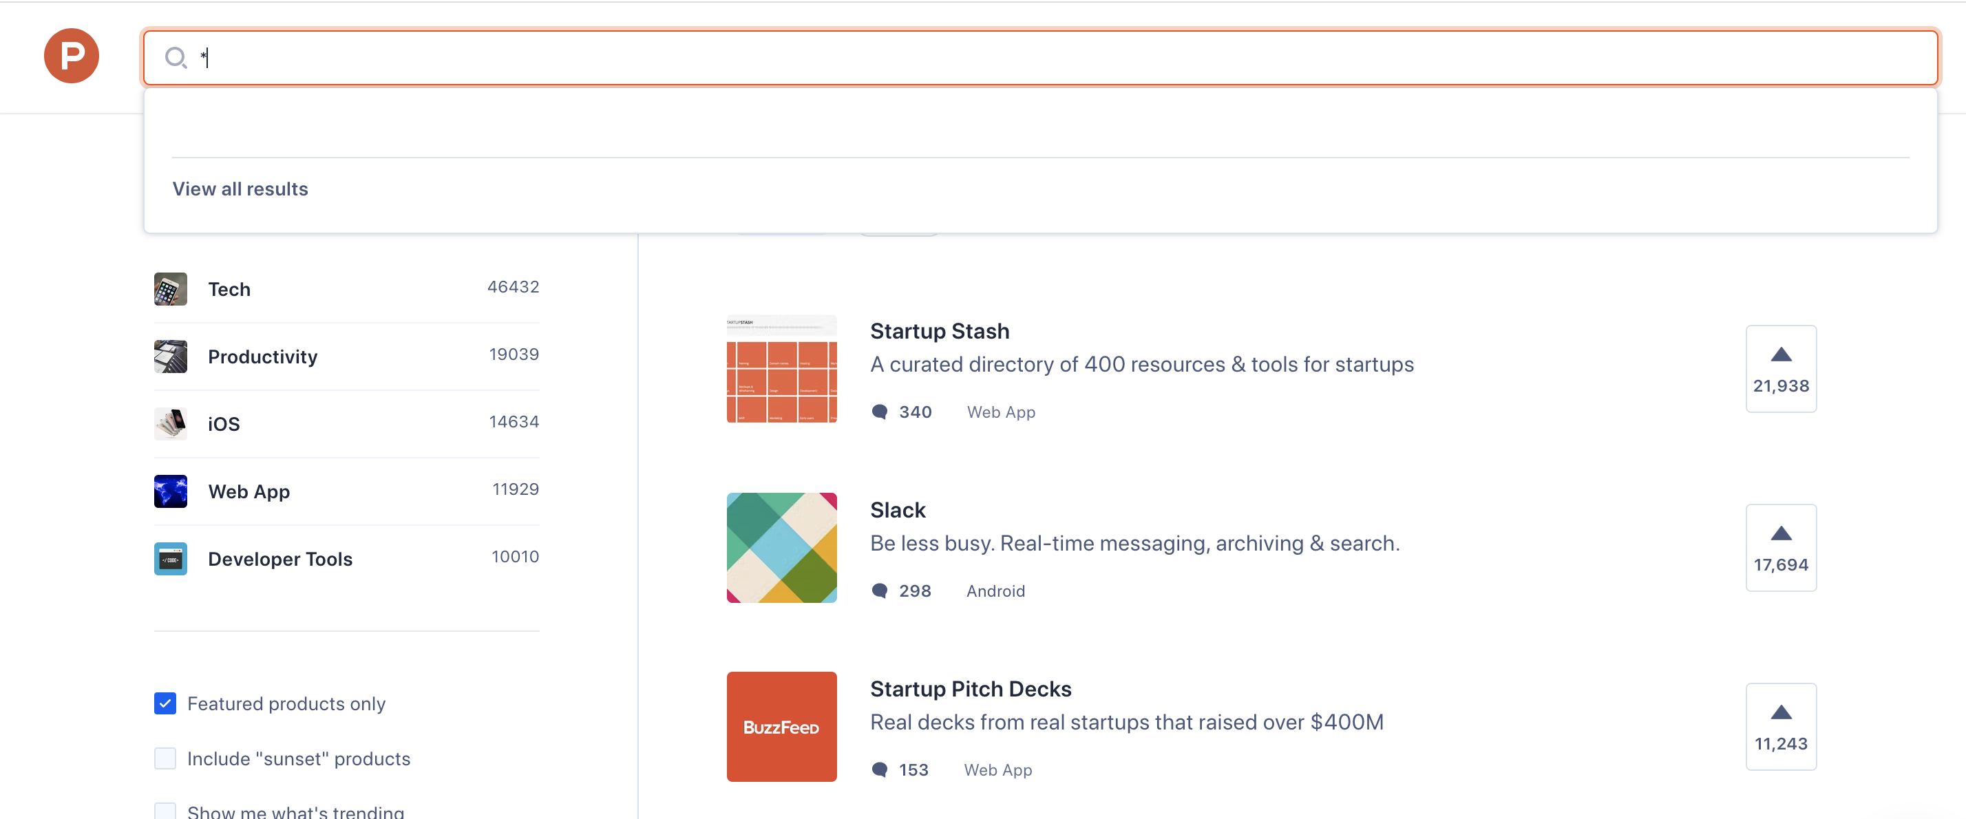Image resolution: width=1966 pixels, height=819 pixels.
Task: Upvote Startup Pitch Decks
Action: click(x=1781, y=726)
